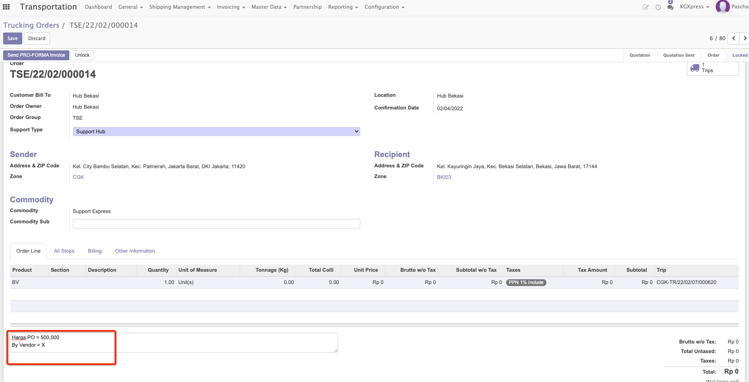
Task: Go to previous record arrow
Action: (x=734, y=38)
